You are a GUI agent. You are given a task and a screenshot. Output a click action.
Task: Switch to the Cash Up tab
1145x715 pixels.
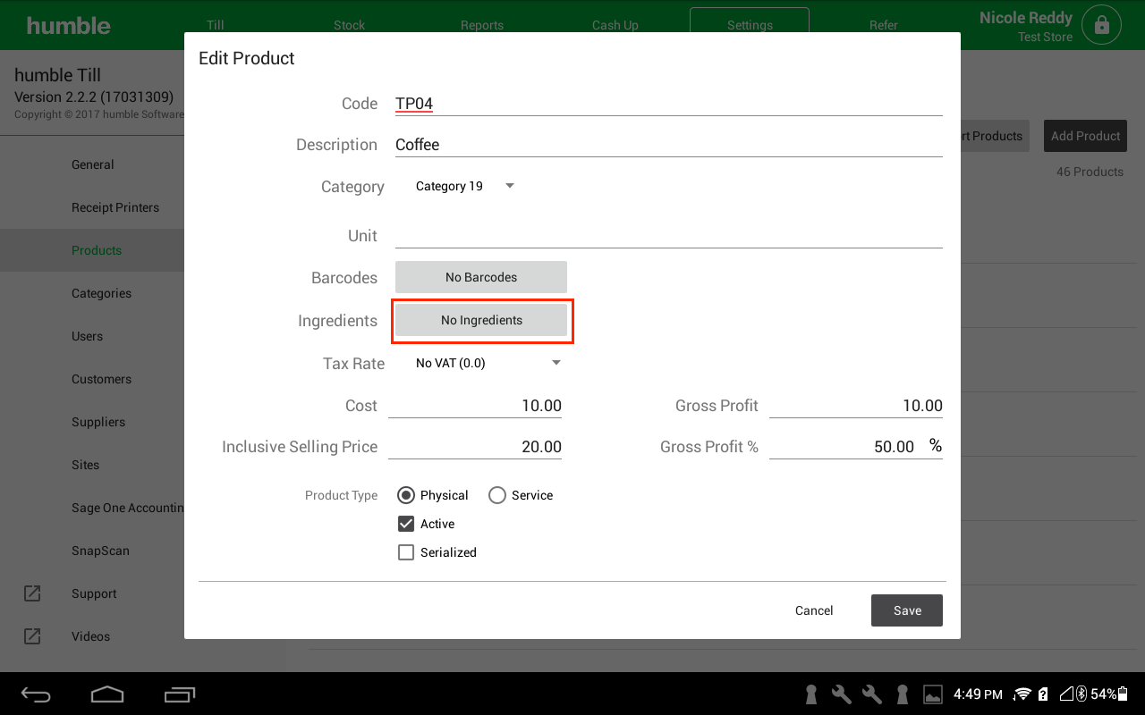(x=615, y=25)
